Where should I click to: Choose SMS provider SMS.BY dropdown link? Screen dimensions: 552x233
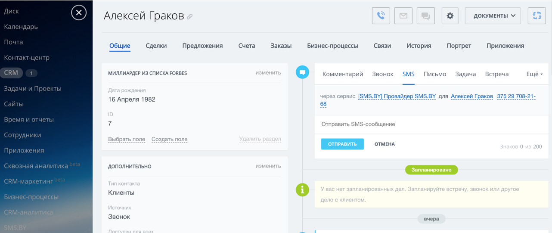pos(397,96)
